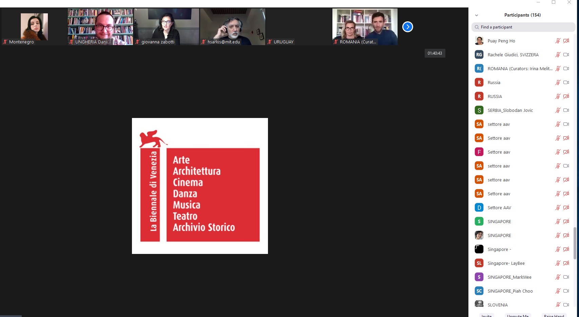The image size is (579, 317).
Task: Minimize the Zoom window
Action: pos(538,2)
